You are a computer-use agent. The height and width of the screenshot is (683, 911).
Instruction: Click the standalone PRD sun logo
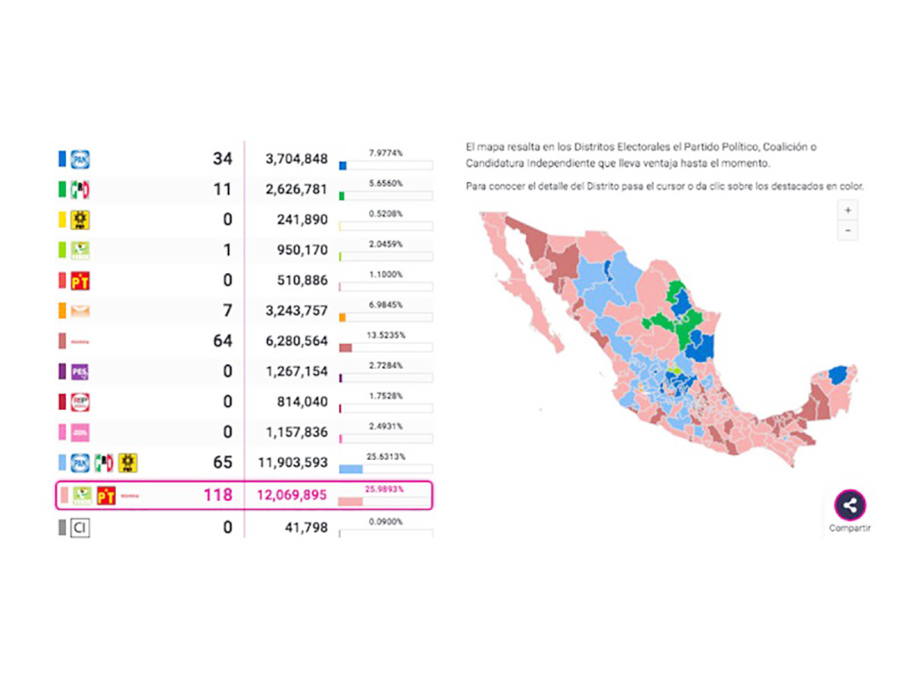pyautogui.click(x=80, y=220)
